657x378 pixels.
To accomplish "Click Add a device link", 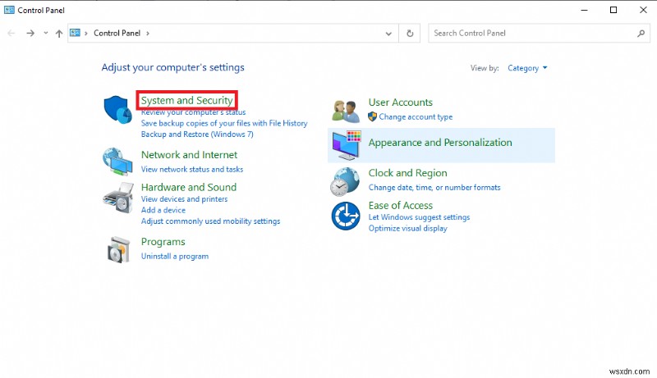I will pos(163,210).
